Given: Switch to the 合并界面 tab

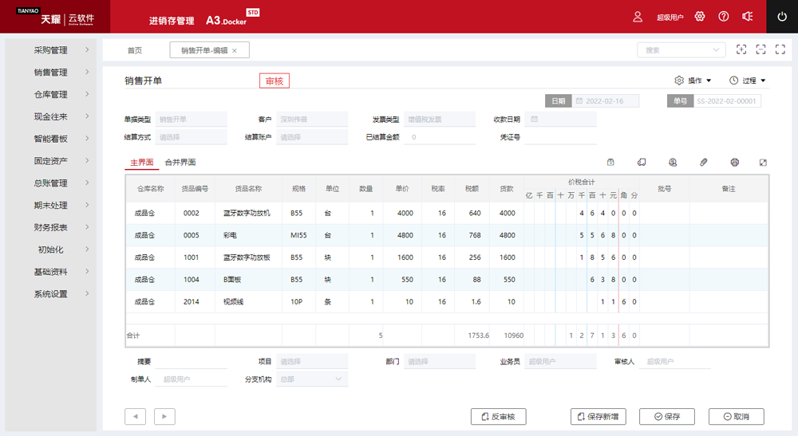Looking at the screenshot, I should (180, 163).
